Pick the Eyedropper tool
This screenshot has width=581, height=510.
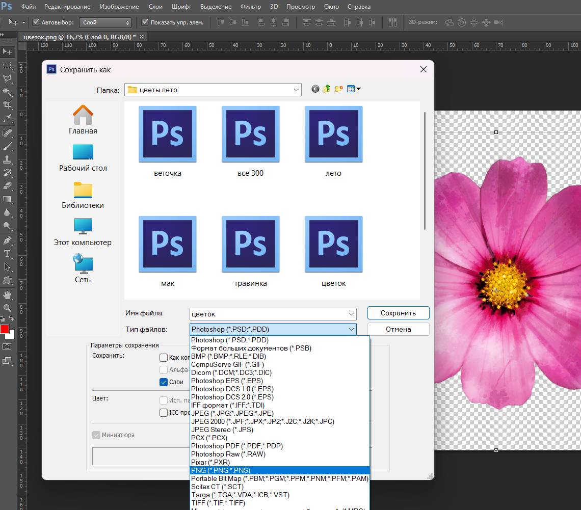click(x=7, y=118)
